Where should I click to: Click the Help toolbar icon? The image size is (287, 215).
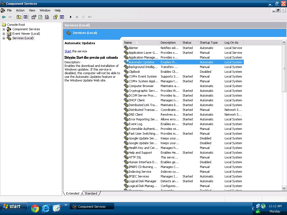tap(55, 17)
